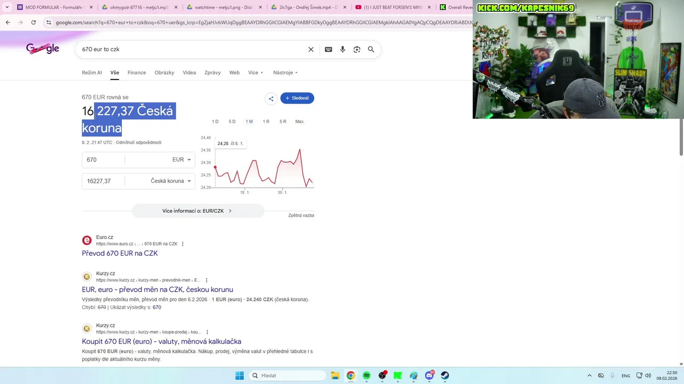
Task: Close the MOD FORMULAR tab
Action: 91,7
